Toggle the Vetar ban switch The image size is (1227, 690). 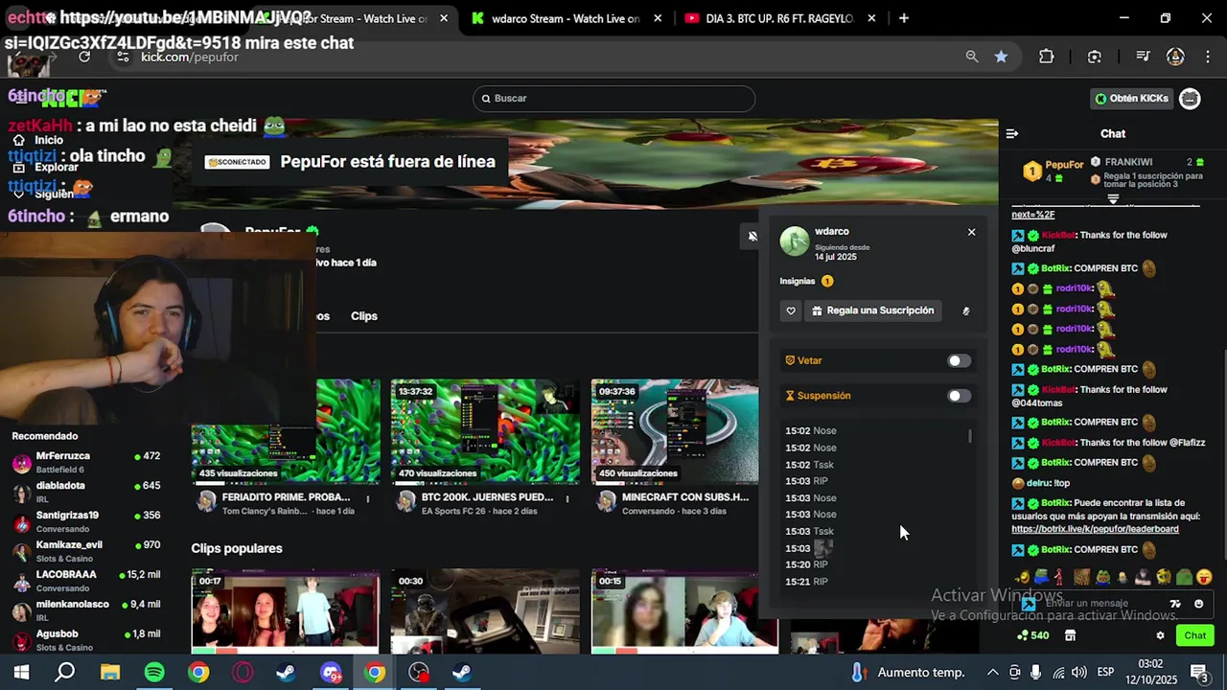coord(959,361)
